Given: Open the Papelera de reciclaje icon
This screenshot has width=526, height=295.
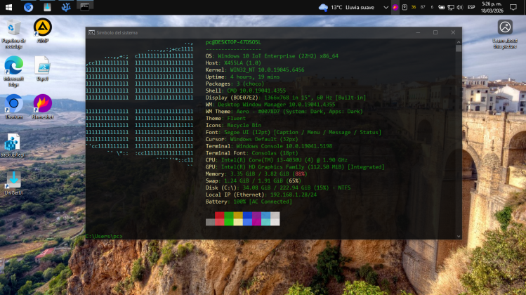Looking at the screenshot, I should coord(13,29).
